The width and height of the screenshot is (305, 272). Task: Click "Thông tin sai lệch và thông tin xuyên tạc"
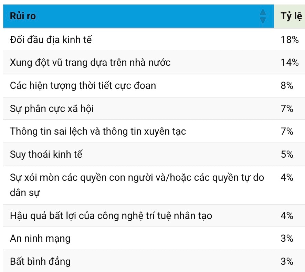pos(98,131)
